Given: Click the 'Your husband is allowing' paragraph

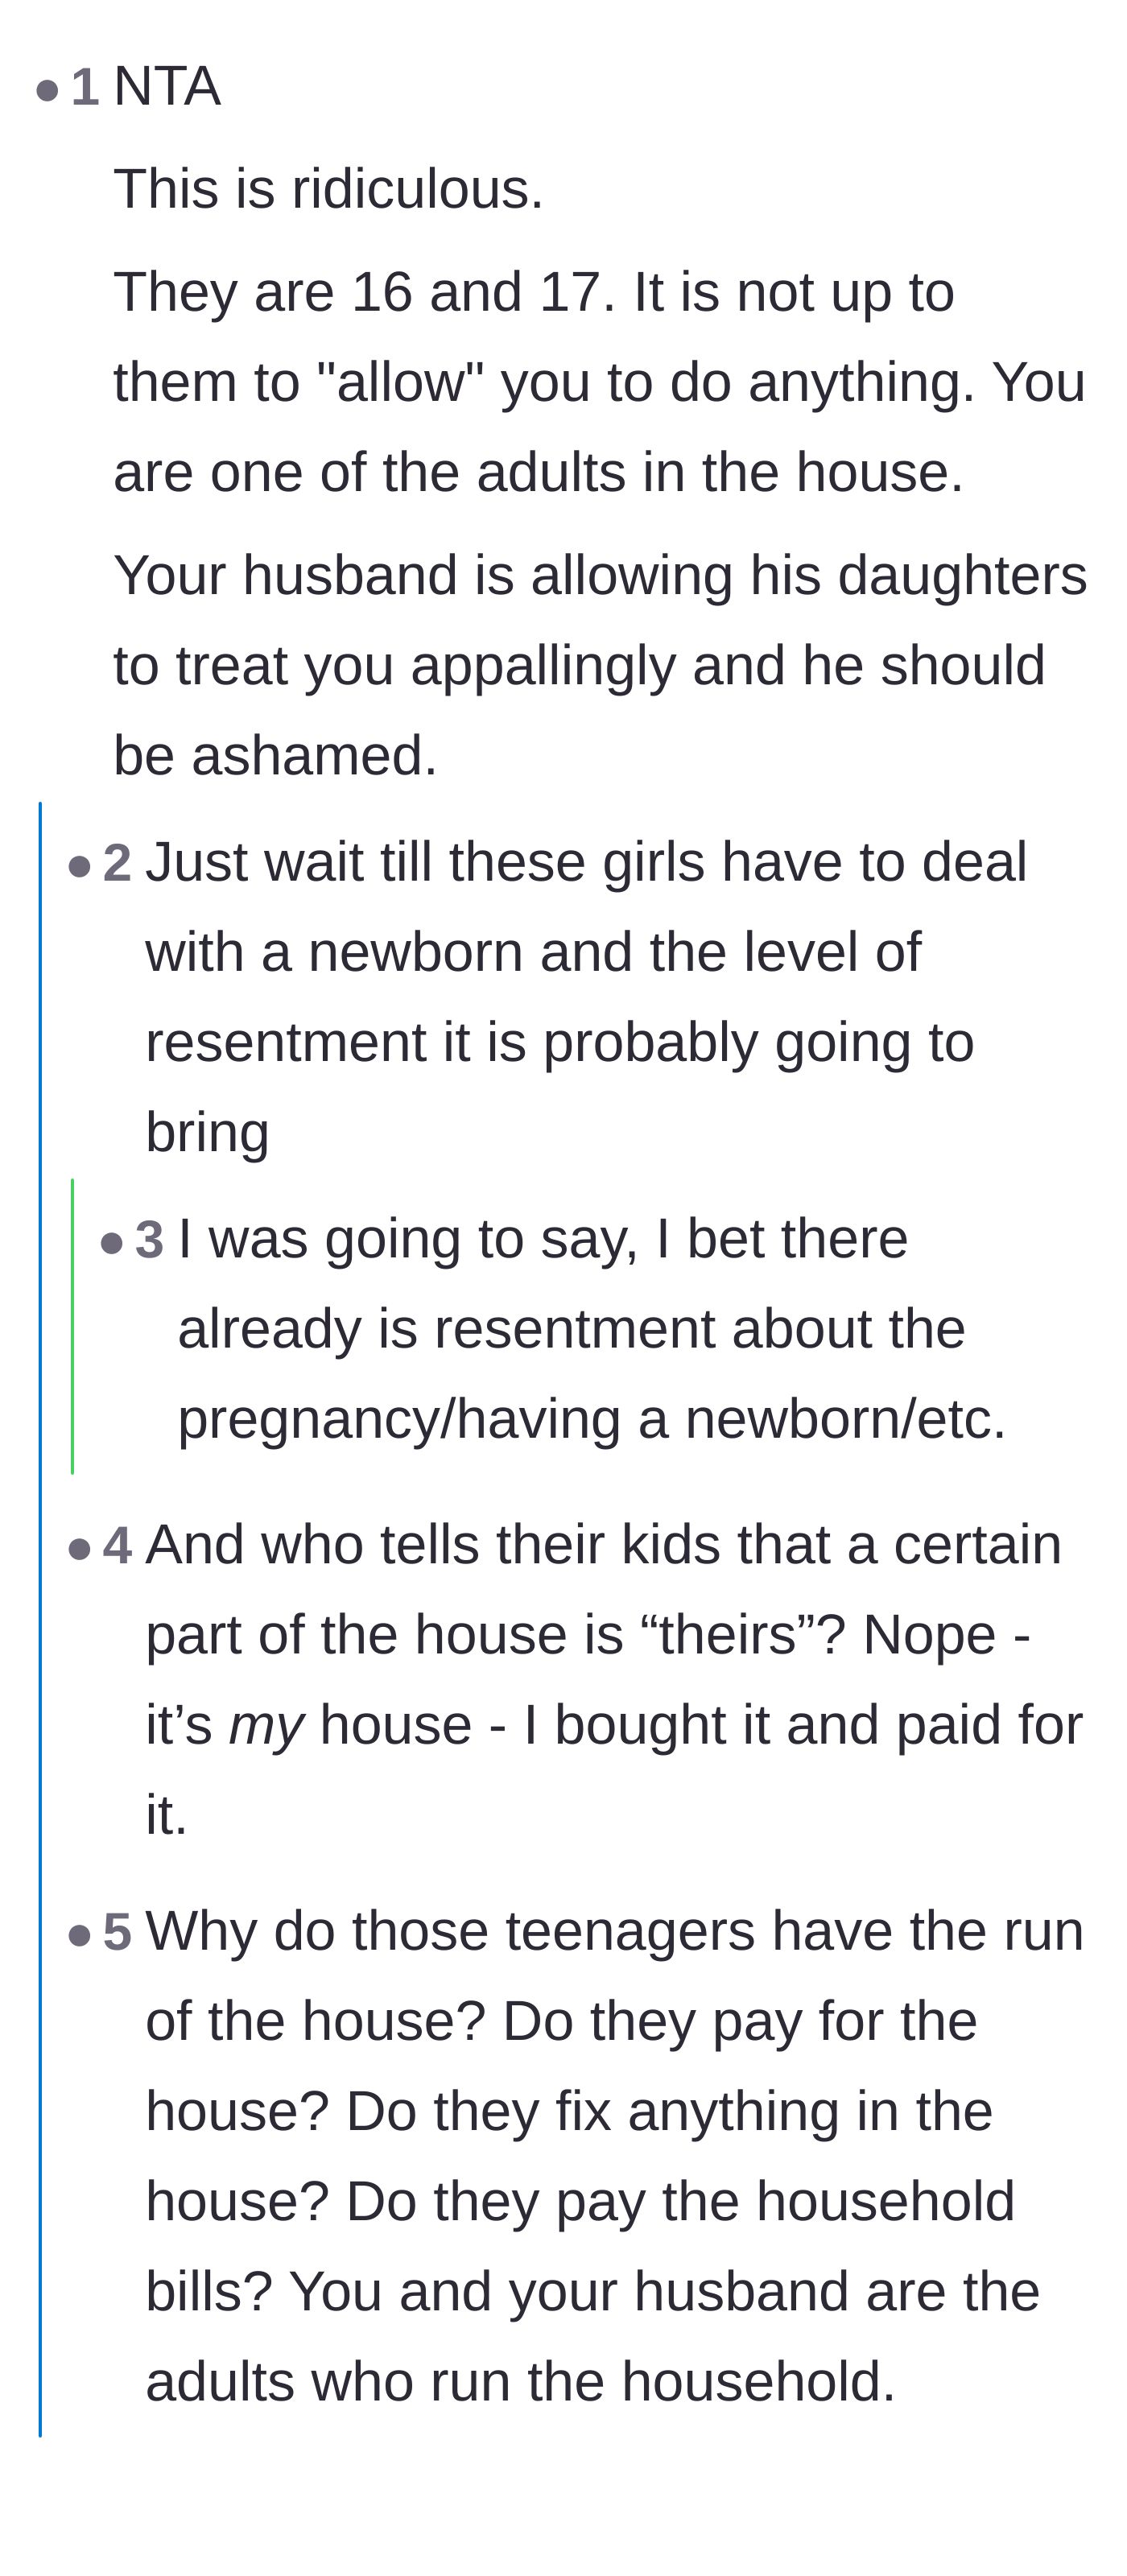Looking at the screenshot, I should (x=600, y=665).
